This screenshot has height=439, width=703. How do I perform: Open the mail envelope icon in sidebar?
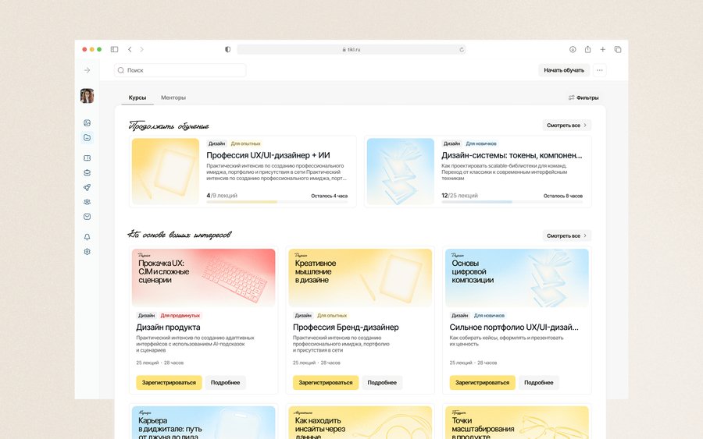click(x=87, y=217)
